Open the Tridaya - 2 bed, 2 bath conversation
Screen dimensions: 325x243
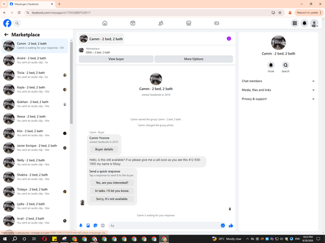point(35,191)
